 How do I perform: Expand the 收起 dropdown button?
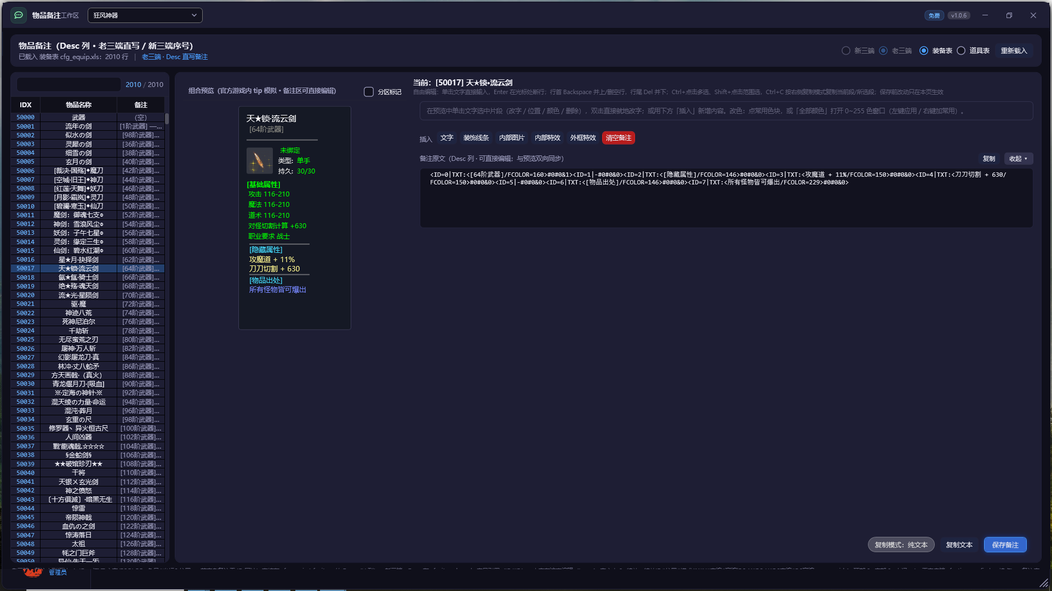click(x=1019, y=159)
